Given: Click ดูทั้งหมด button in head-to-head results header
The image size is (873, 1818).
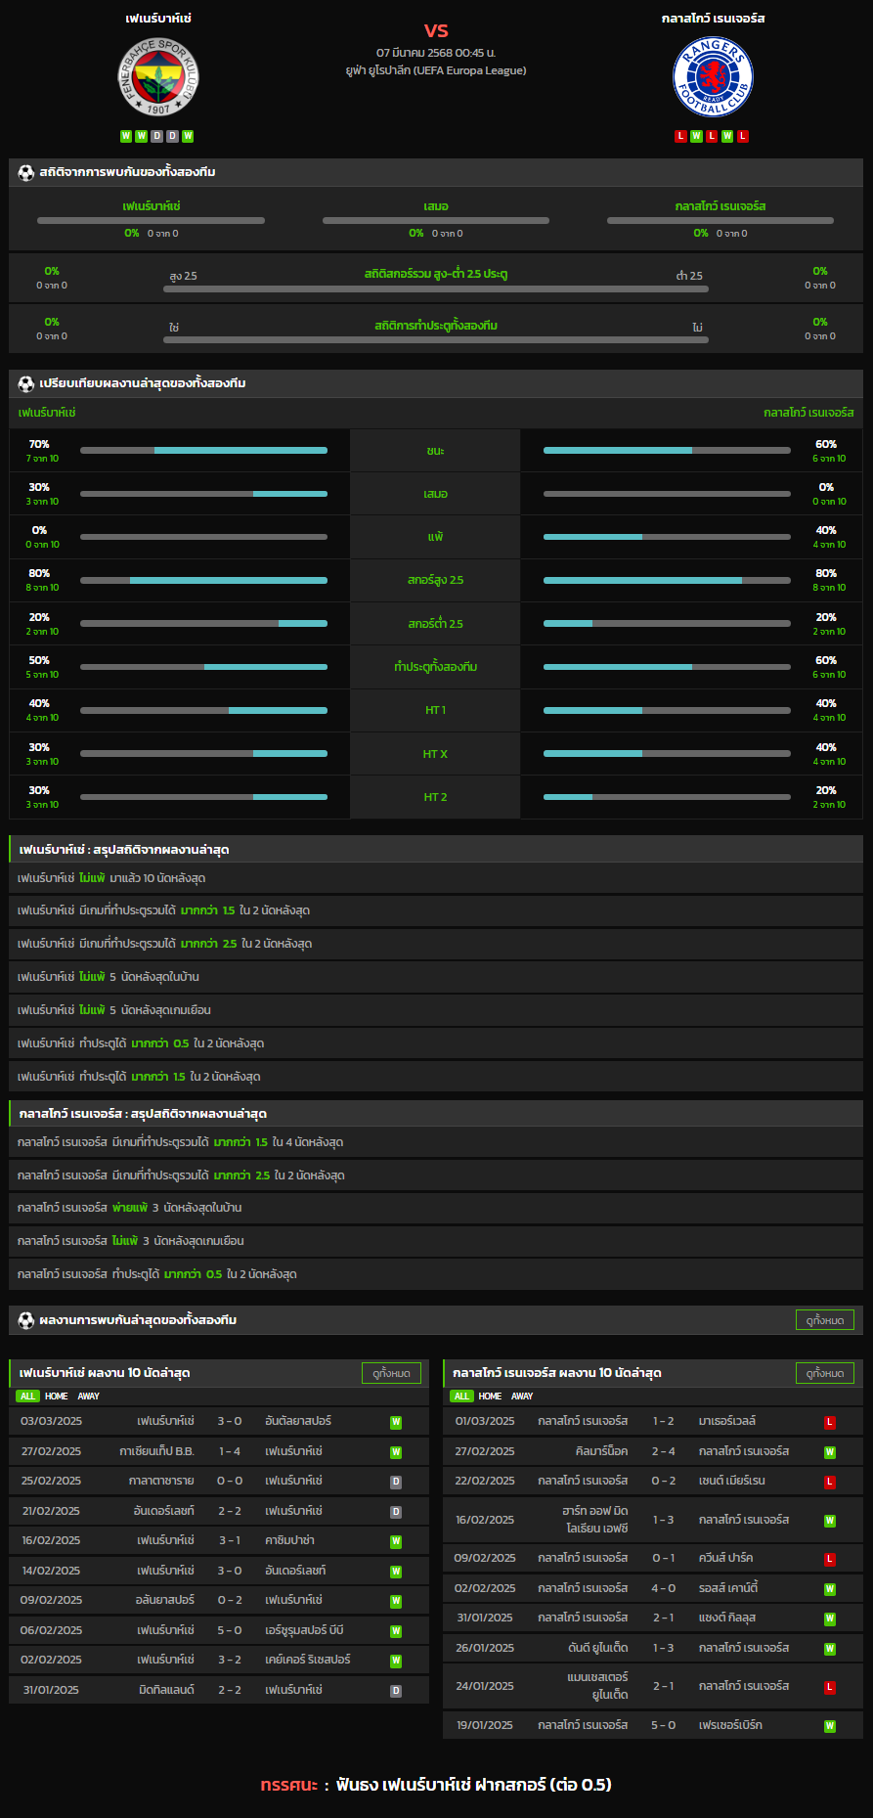Looking at the screenshot, I should tap(825, 1320).
